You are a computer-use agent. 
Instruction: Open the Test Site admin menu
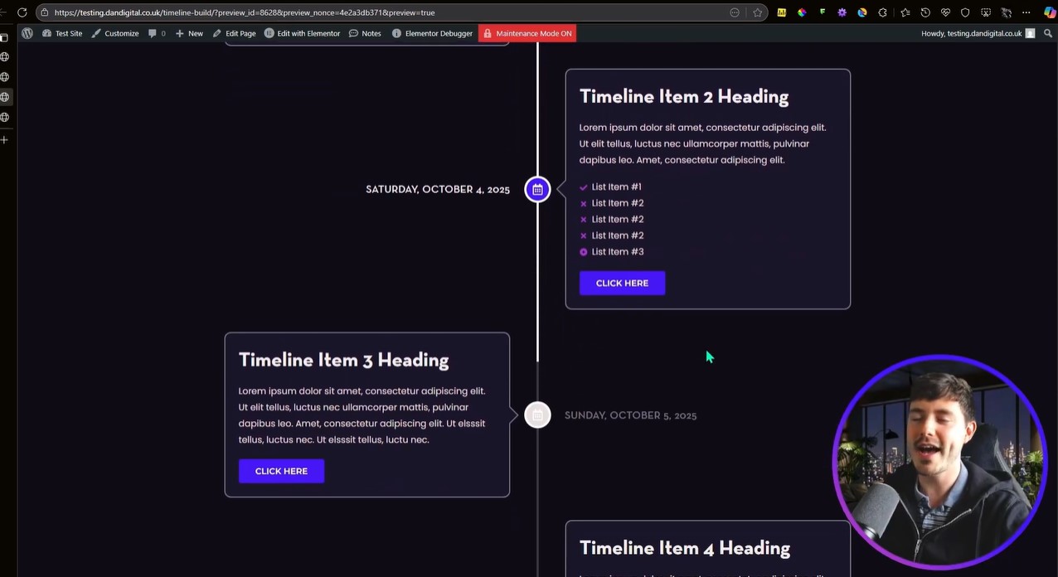pyautogui.click(x=62, y=33)
